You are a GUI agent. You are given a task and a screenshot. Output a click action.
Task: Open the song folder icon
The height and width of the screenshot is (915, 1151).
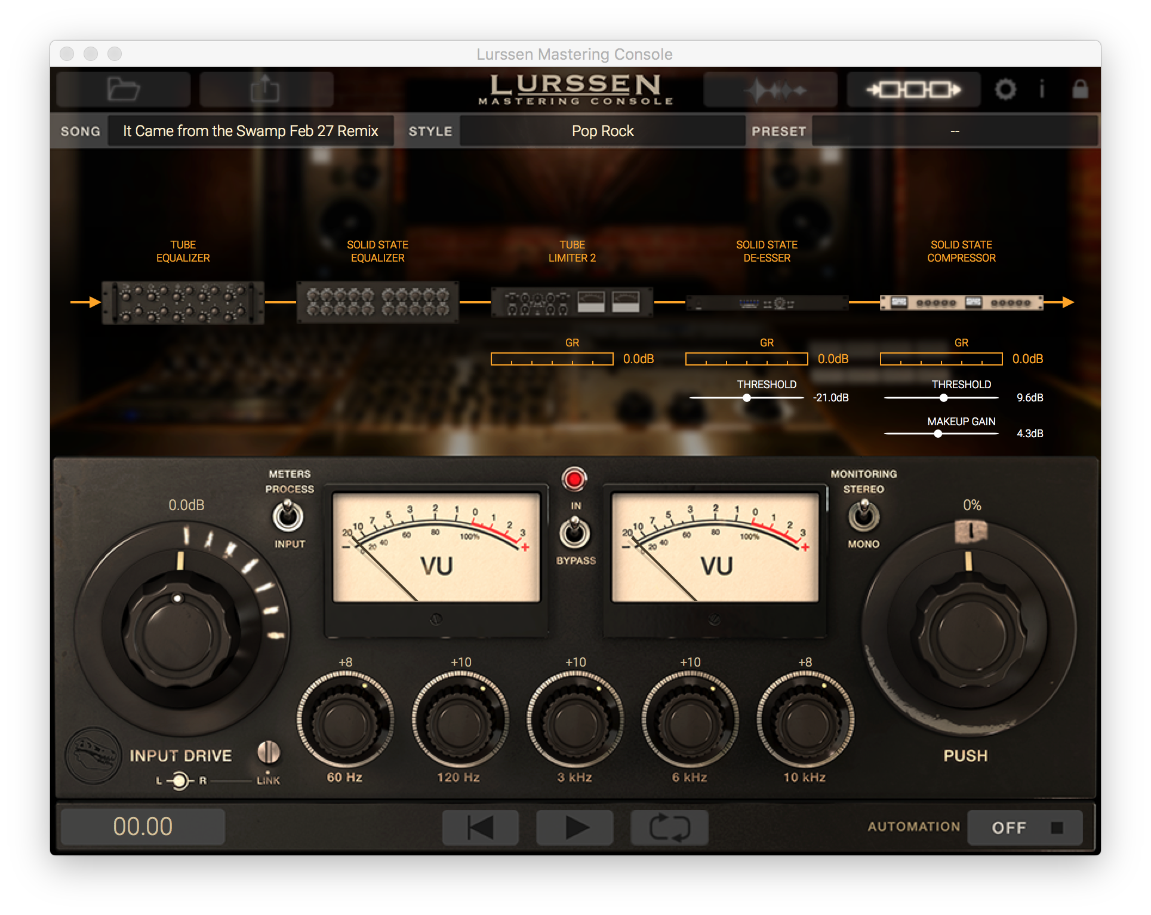tap(124, 90)
